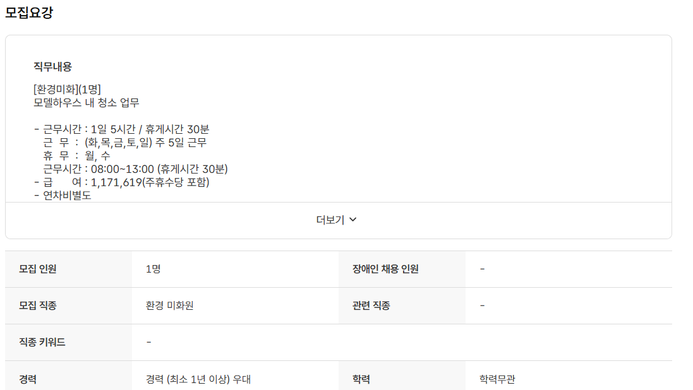Click the chevron next to 더보기

354,220
